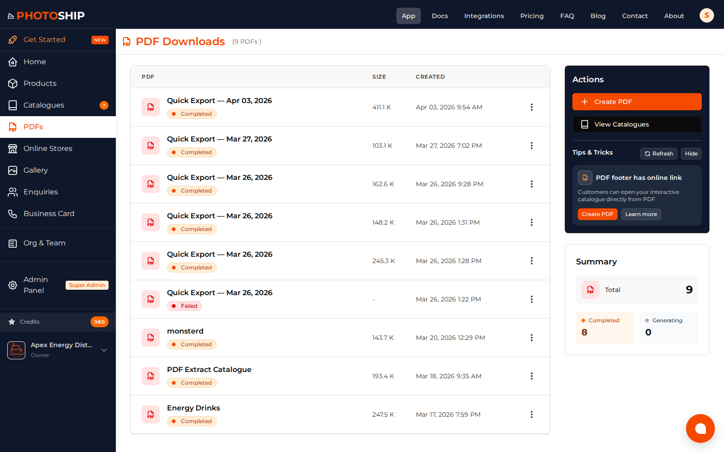Click the Get Started rocket icon

pyautogui.click(x=13, y=40)
